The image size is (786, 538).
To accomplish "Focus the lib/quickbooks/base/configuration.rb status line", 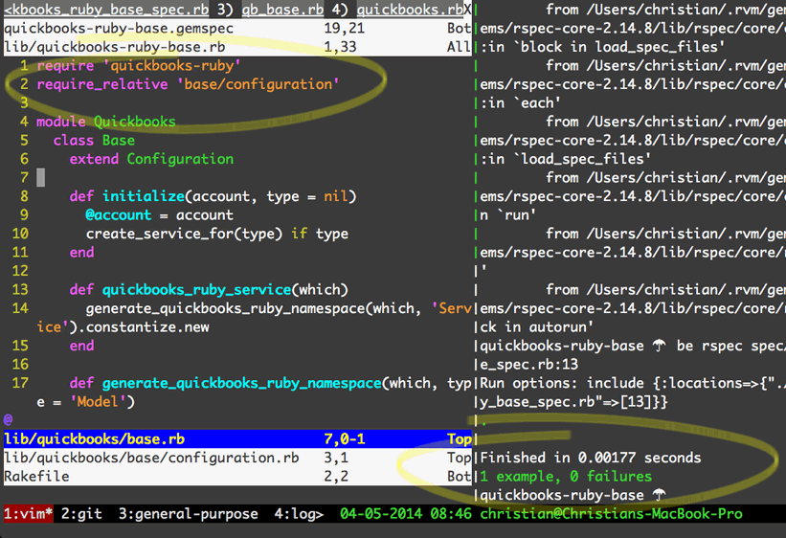I will tap(237, 458).
